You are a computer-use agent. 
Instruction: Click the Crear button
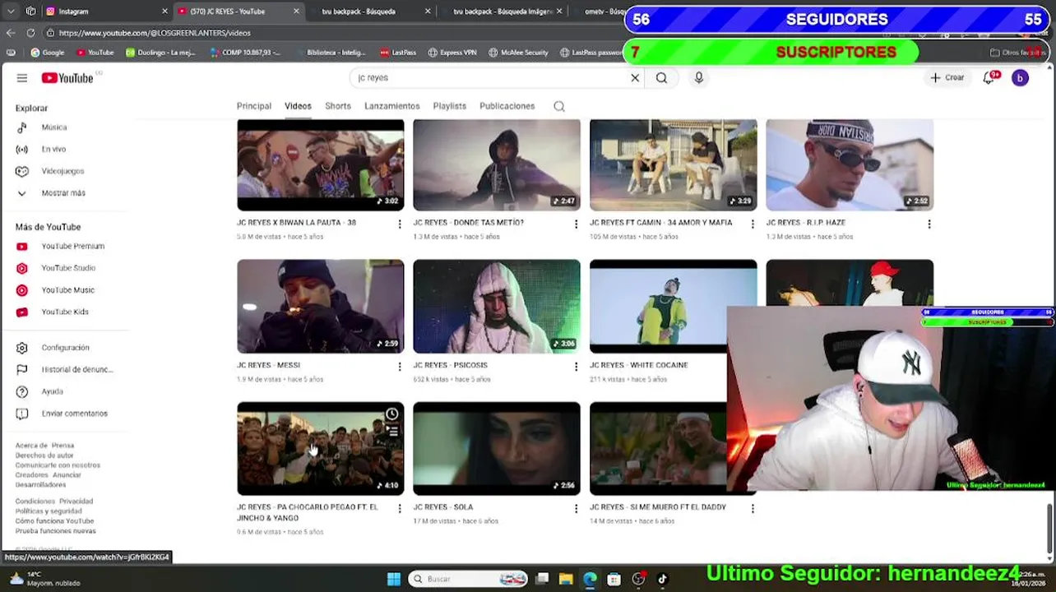click(x=947, y=78)
